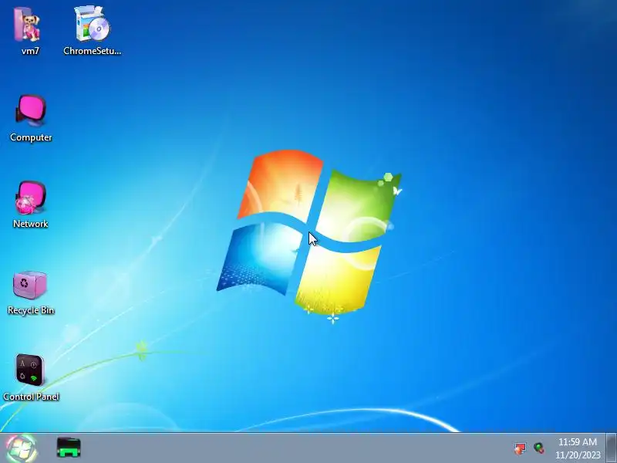This screenshot has width=617, height=463.
Task: Open the clock showing 11:59 AM
Action: pos(578,441)
